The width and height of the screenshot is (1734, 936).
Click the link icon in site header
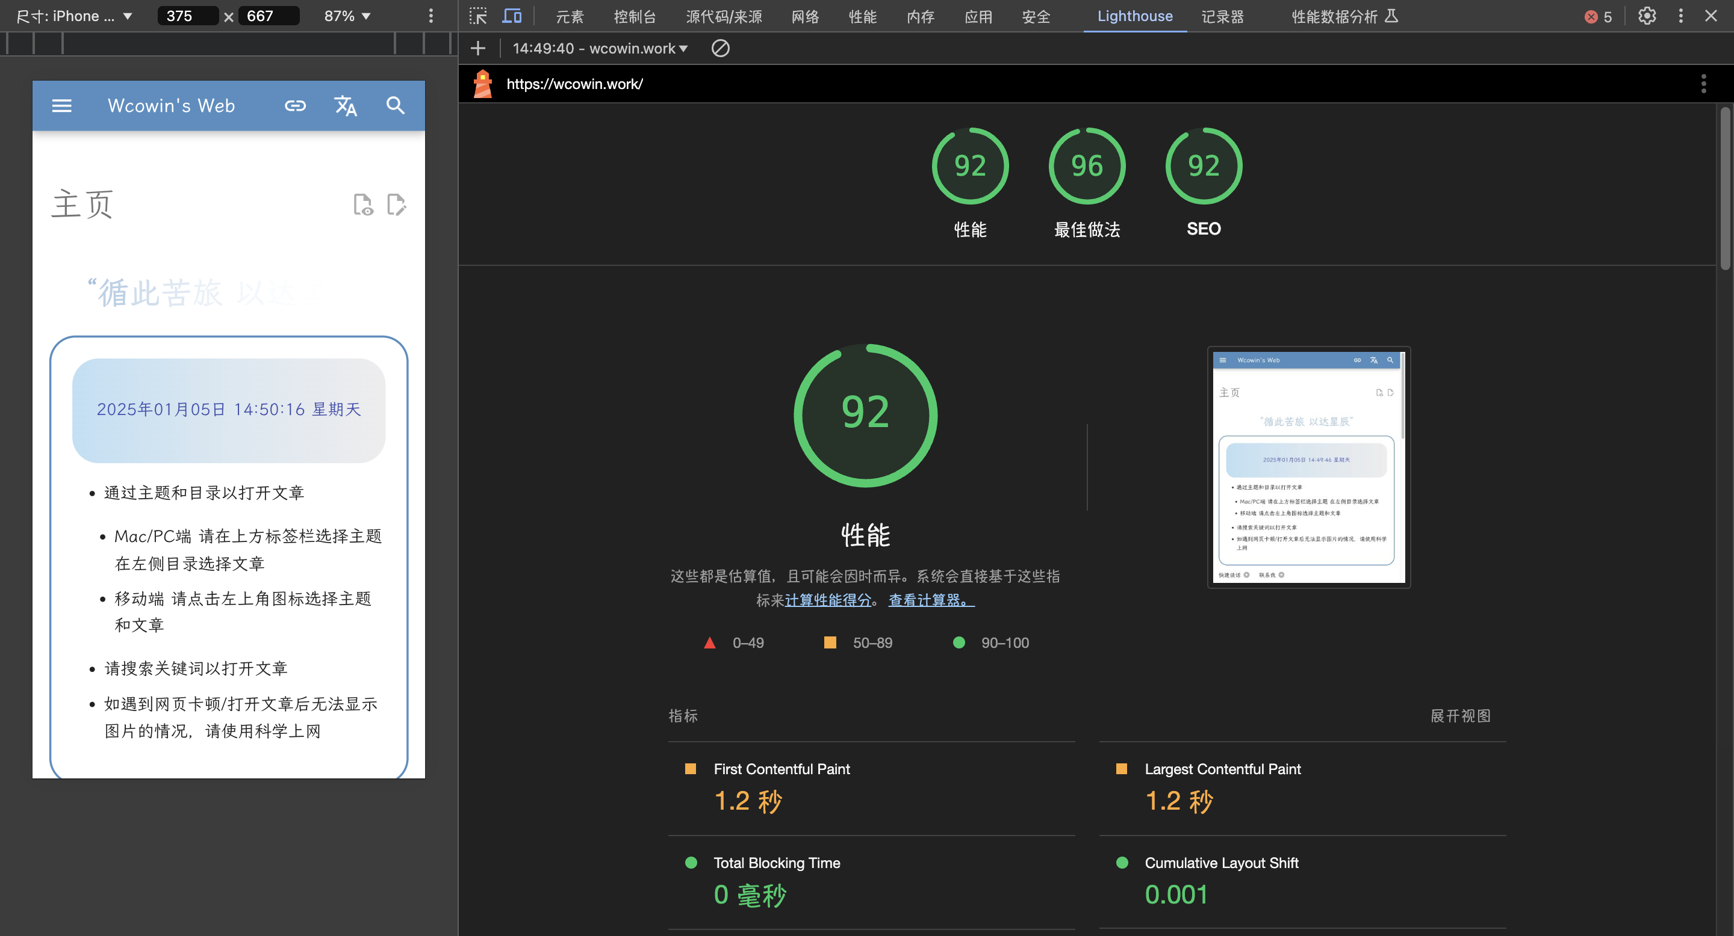295,105
